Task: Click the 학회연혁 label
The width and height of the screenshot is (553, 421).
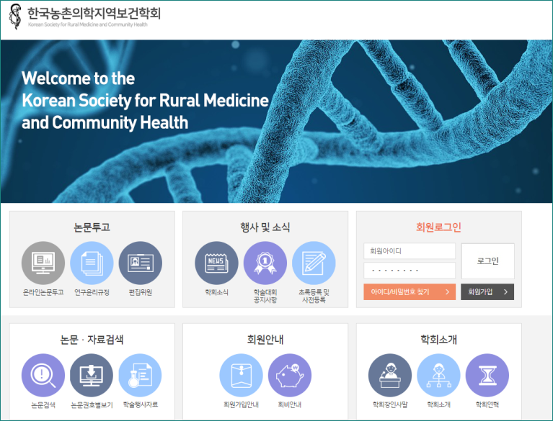Action: click(x=487, y=404)
